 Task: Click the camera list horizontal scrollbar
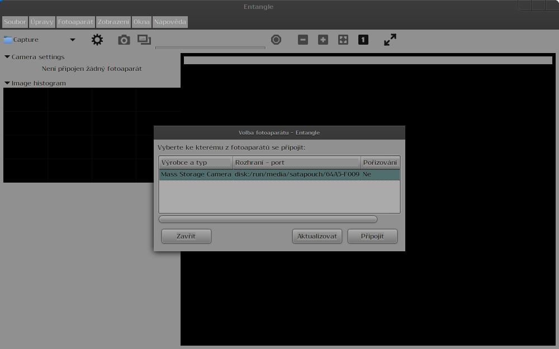tap(268, 219)
